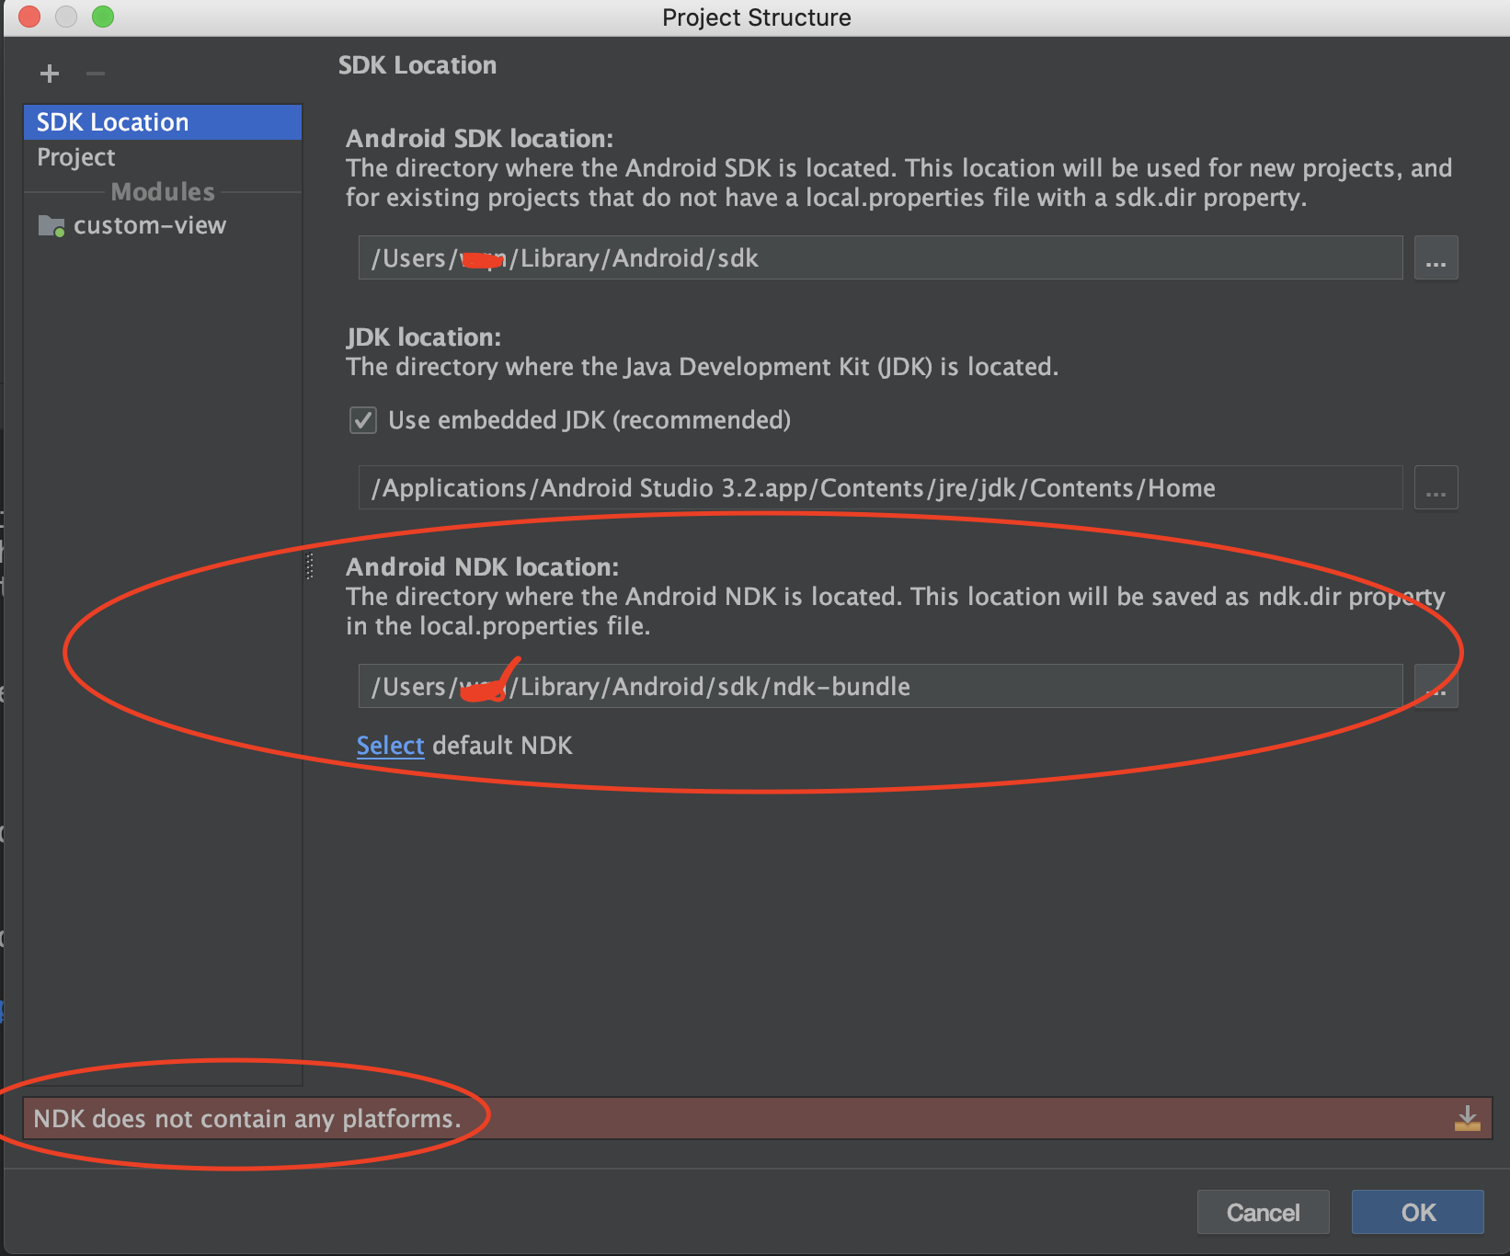Close the Project Structure window
Screen dimensions: 1510x1256
pos(29,17)
